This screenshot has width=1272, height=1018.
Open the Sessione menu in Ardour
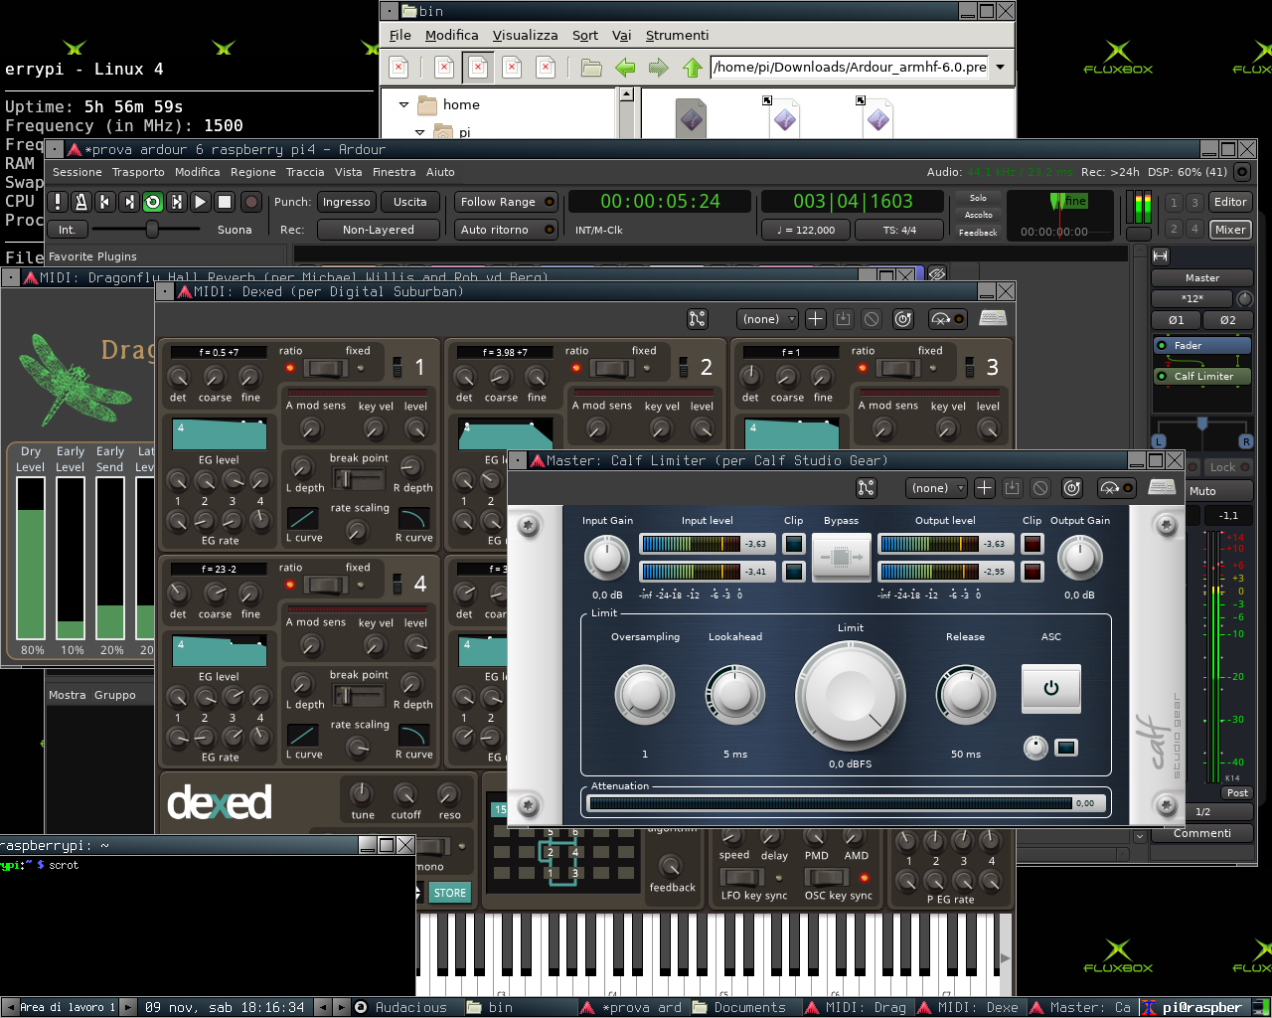click(x=78, y=172)
